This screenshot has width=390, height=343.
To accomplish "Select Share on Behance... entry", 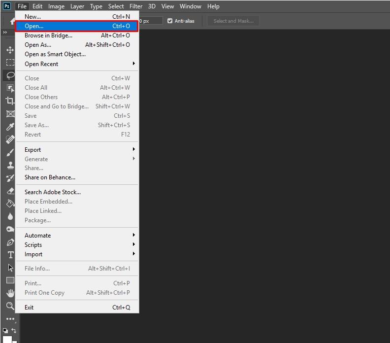I will [77, 177].
